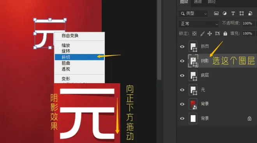Switch to the 通道 tab
Screen dimensions: 257x143
[198, 2]
